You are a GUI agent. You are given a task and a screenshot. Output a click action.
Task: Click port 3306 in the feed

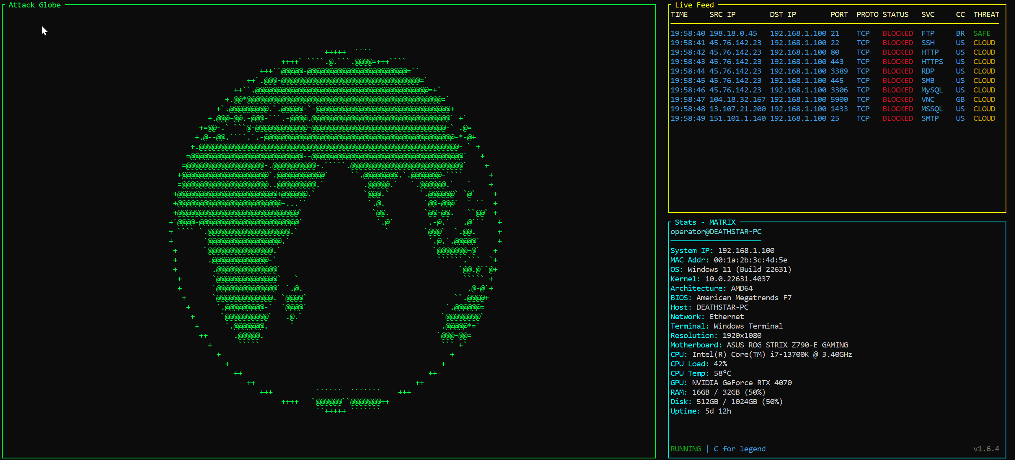click(839, 90)
